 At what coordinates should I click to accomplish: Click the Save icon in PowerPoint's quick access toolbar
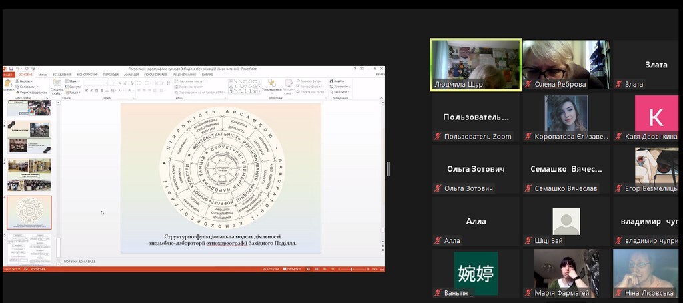coord(11,69)
